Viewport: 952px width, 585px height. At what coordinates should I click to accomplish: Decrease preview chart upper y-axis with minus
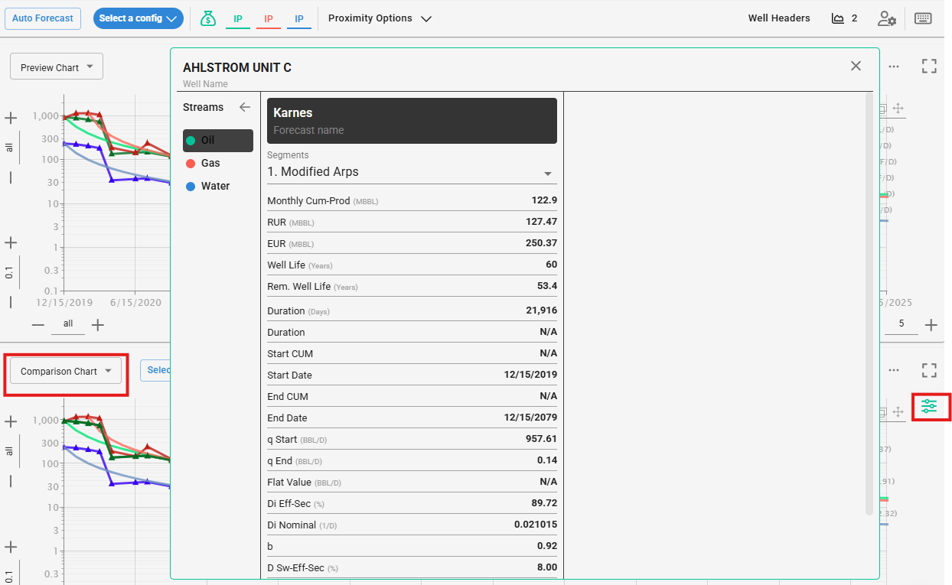tap(11, 177)
